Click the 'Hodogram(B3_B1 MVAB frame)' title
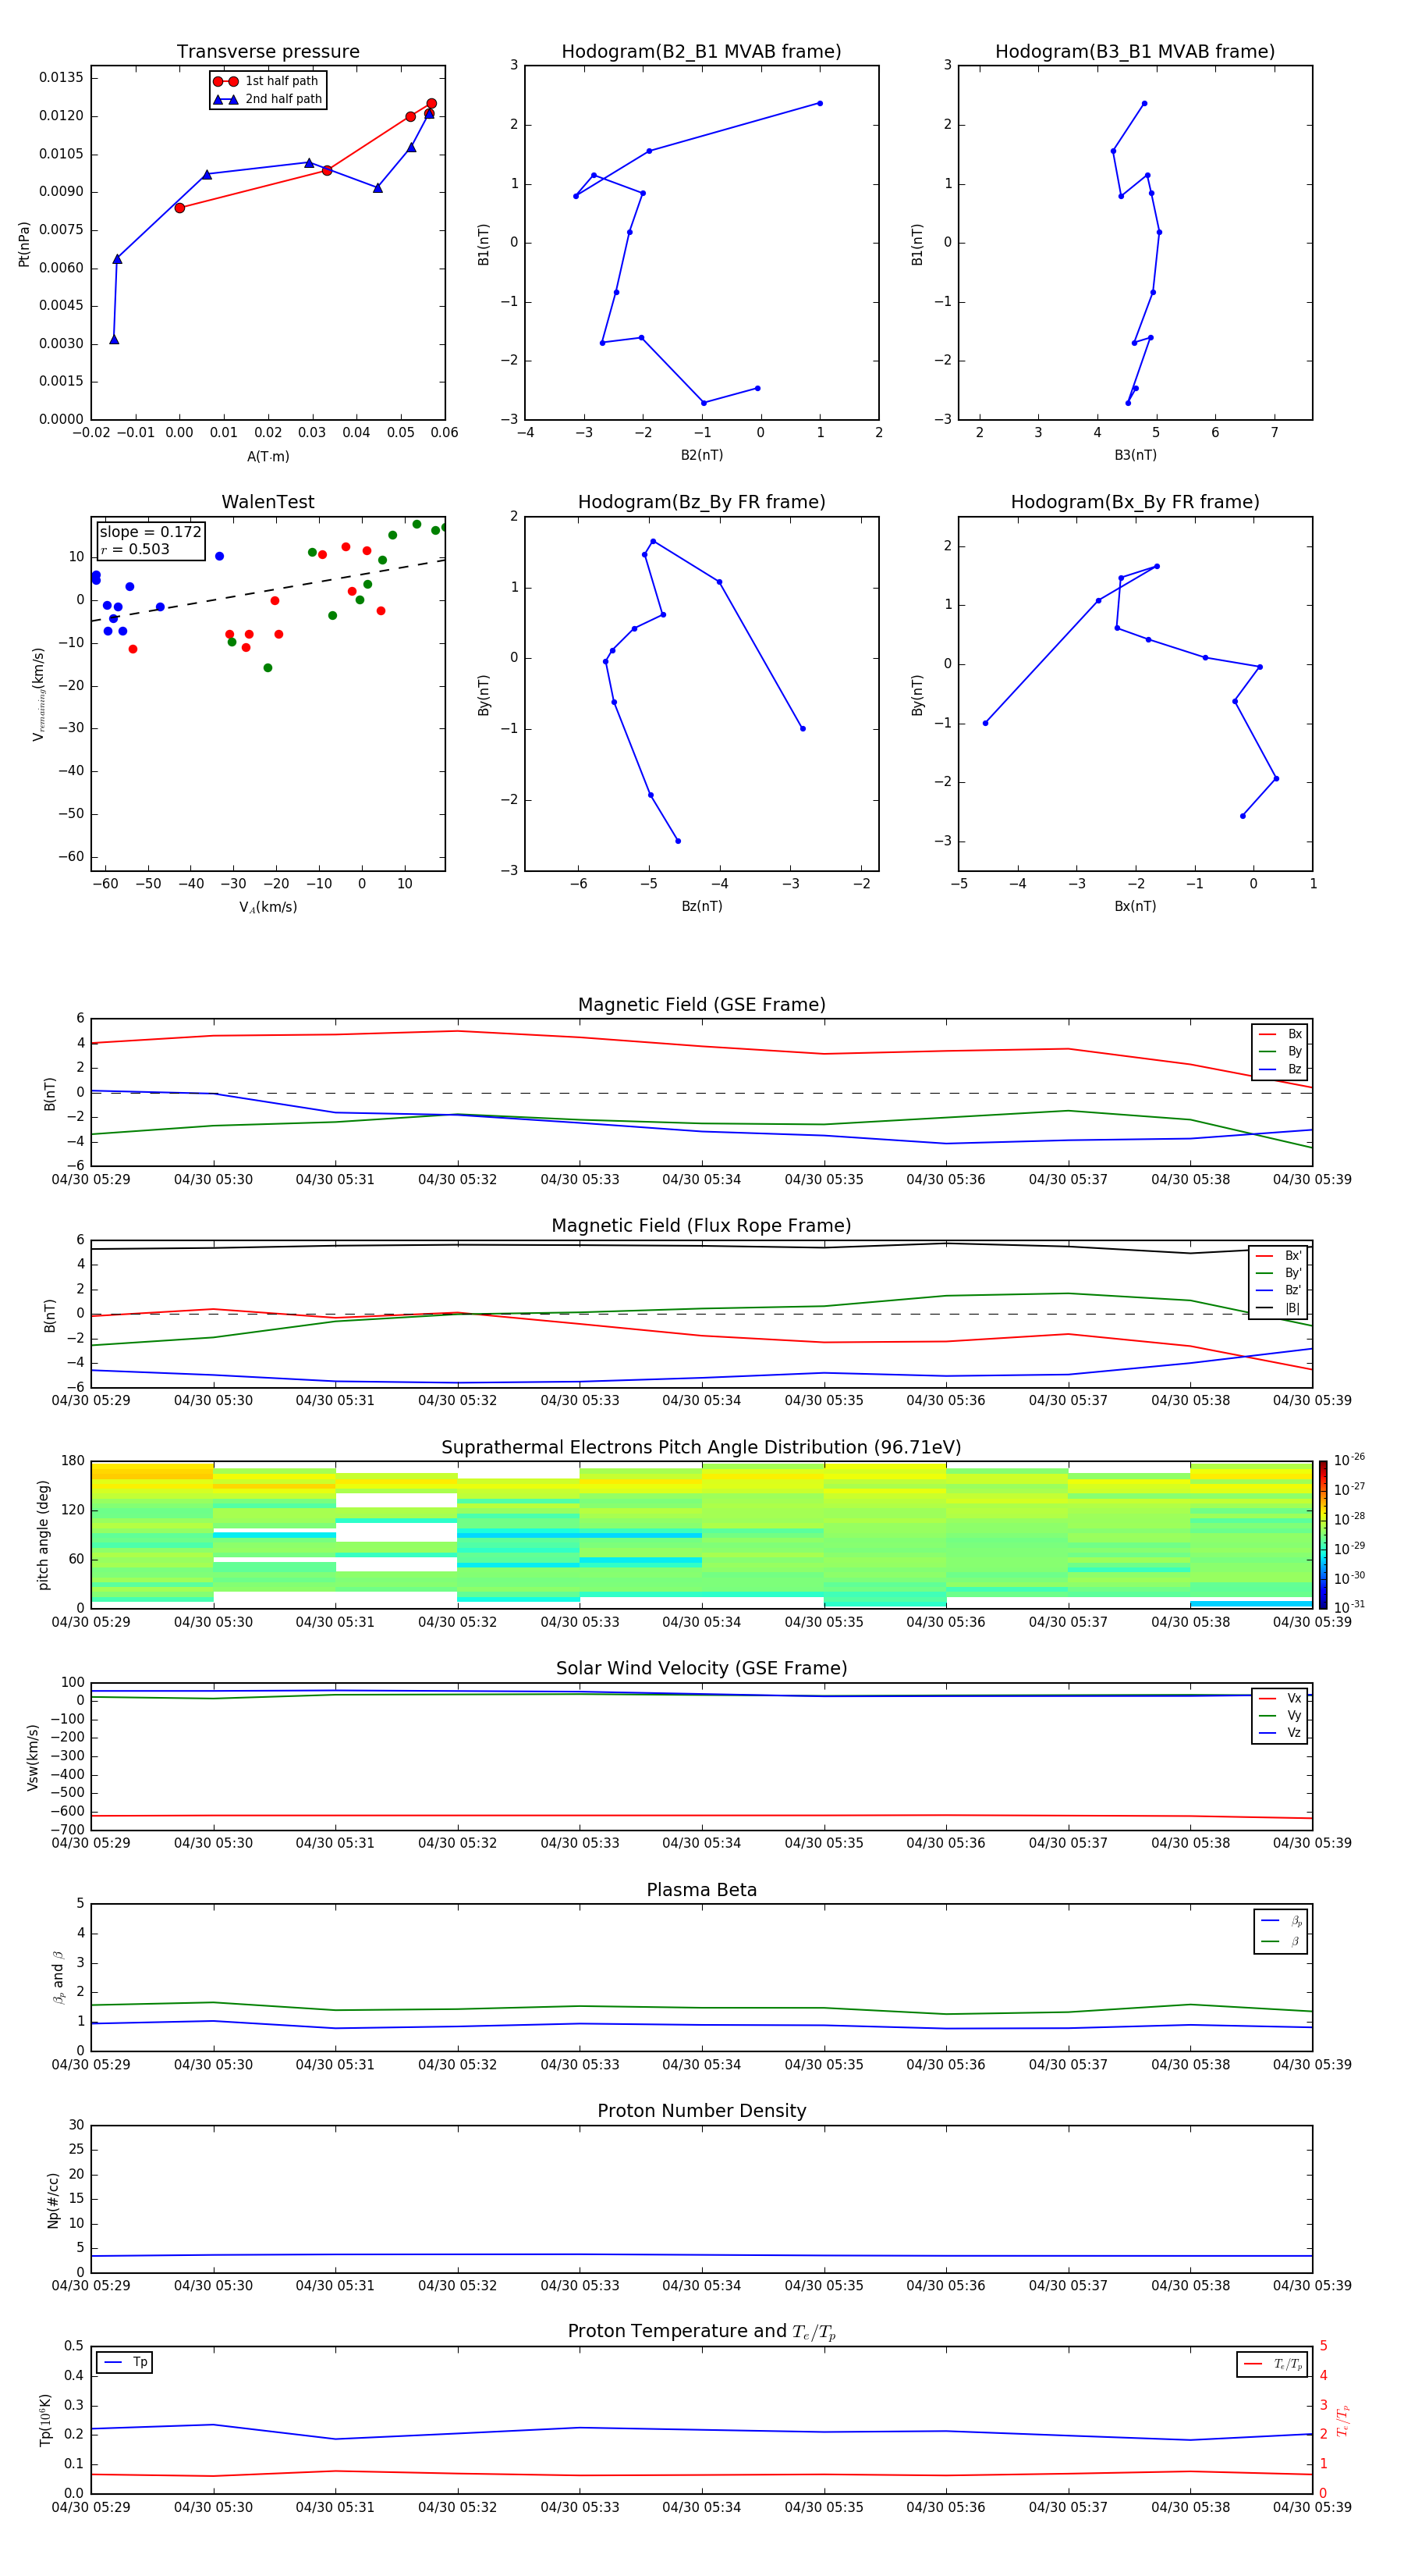This screenshot has width=1404, height=2576. [1135, 51]
